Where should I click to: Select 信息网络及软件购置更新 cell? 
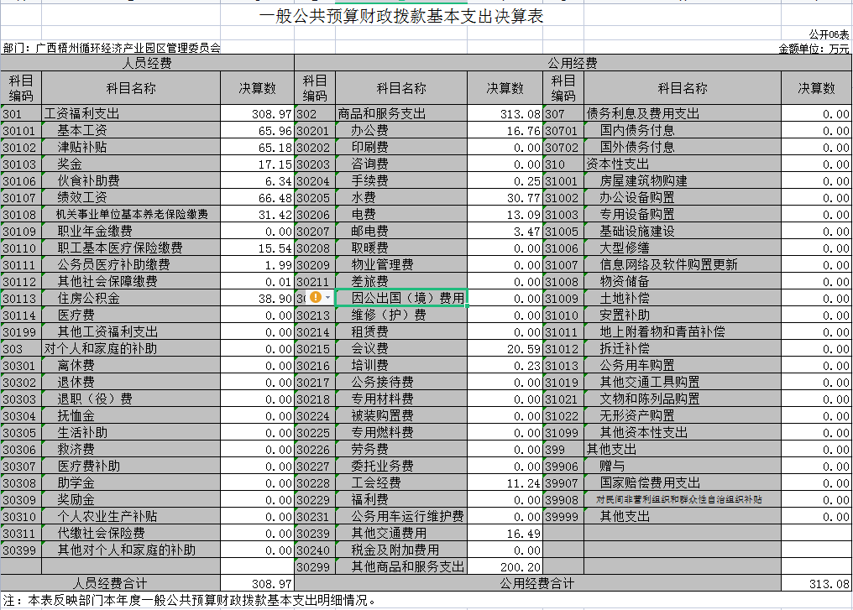pos(683,265)
